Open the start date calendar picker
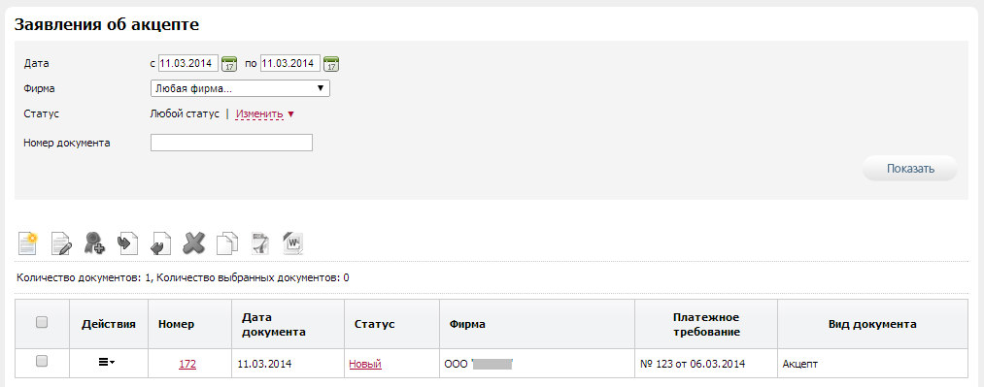This screenshot has height=387, width=984. click(x=229, y=64)
